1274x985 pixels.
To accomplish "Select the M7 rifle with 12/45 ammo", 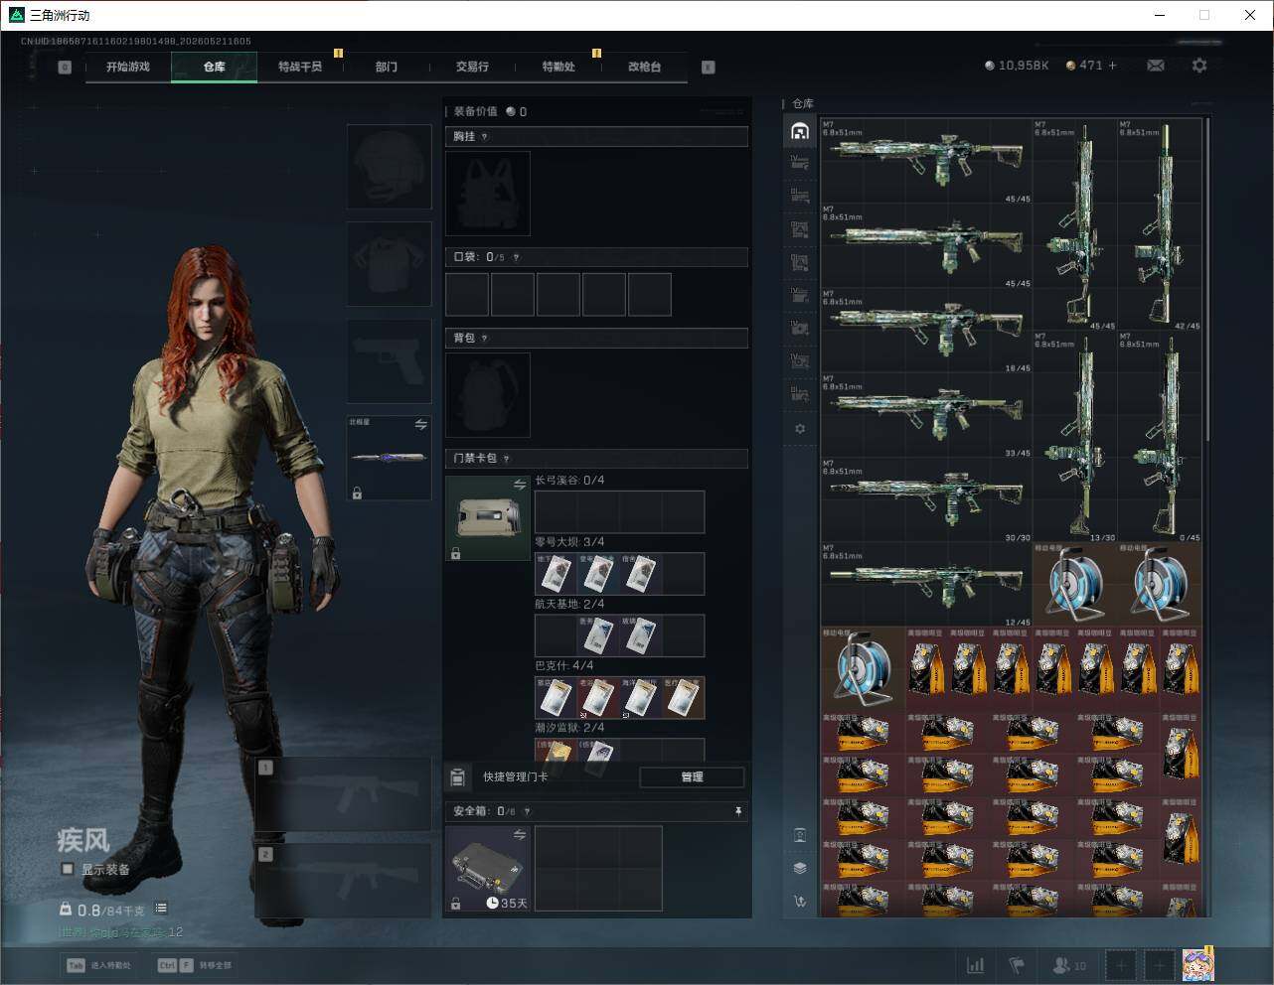I will coord(926,585).
